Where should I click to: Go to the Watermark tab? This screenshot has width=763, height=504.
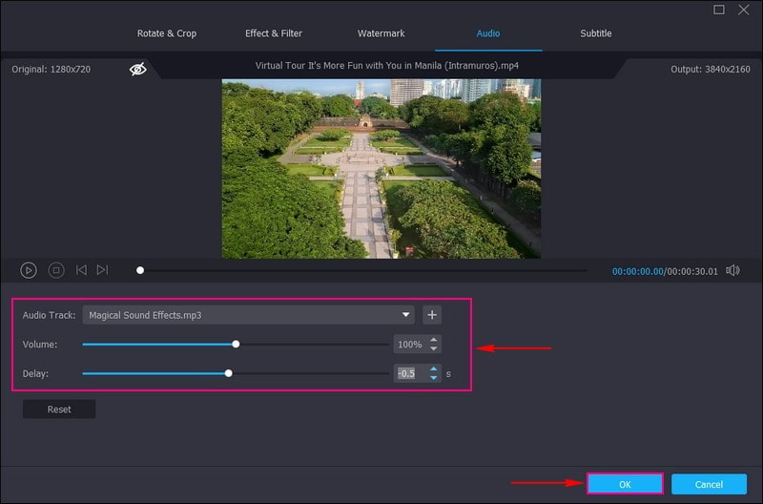(381, 33)
